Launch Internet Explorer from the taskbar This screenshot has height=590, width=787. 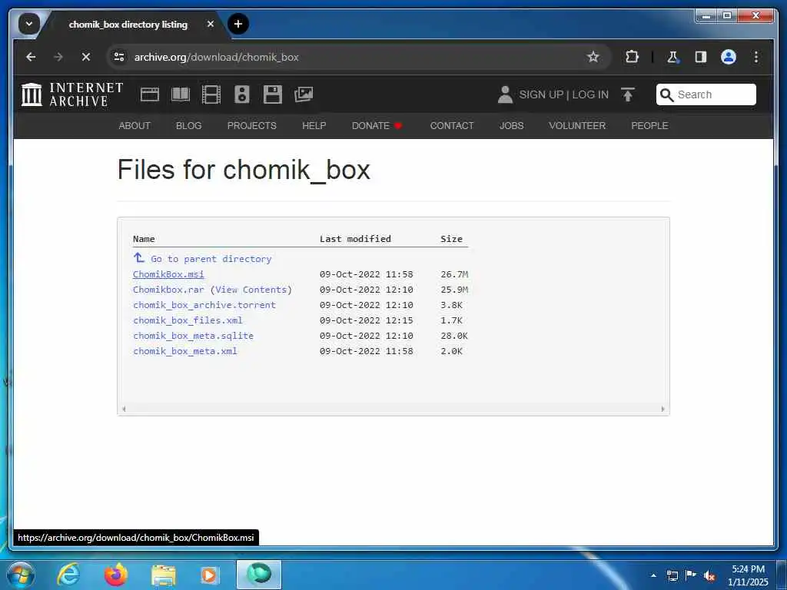68,575
